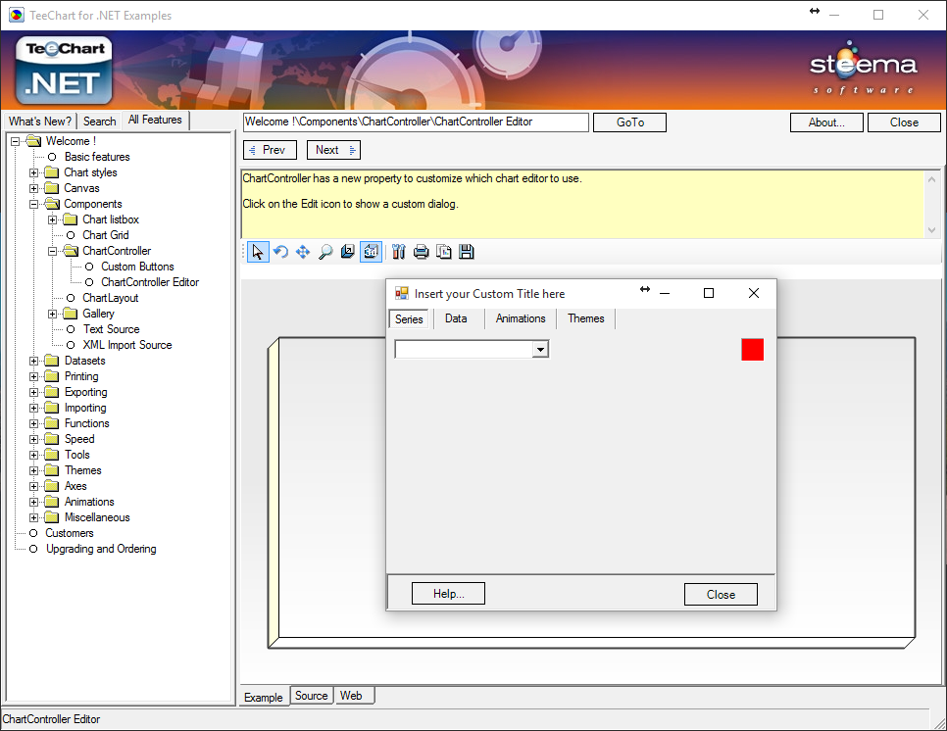Click the Prev navigation button
This screenshot has height=731, width=947.
[270, 150]
